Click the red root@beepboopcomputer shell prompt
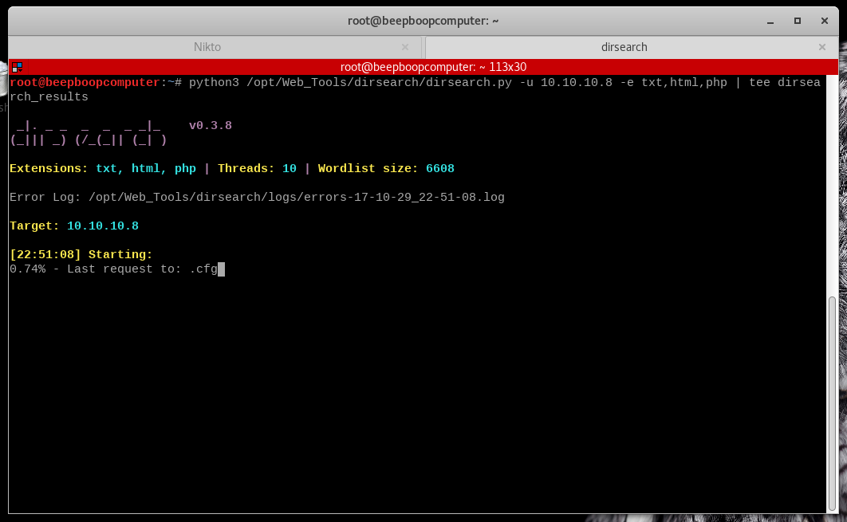 click(85, 82)
